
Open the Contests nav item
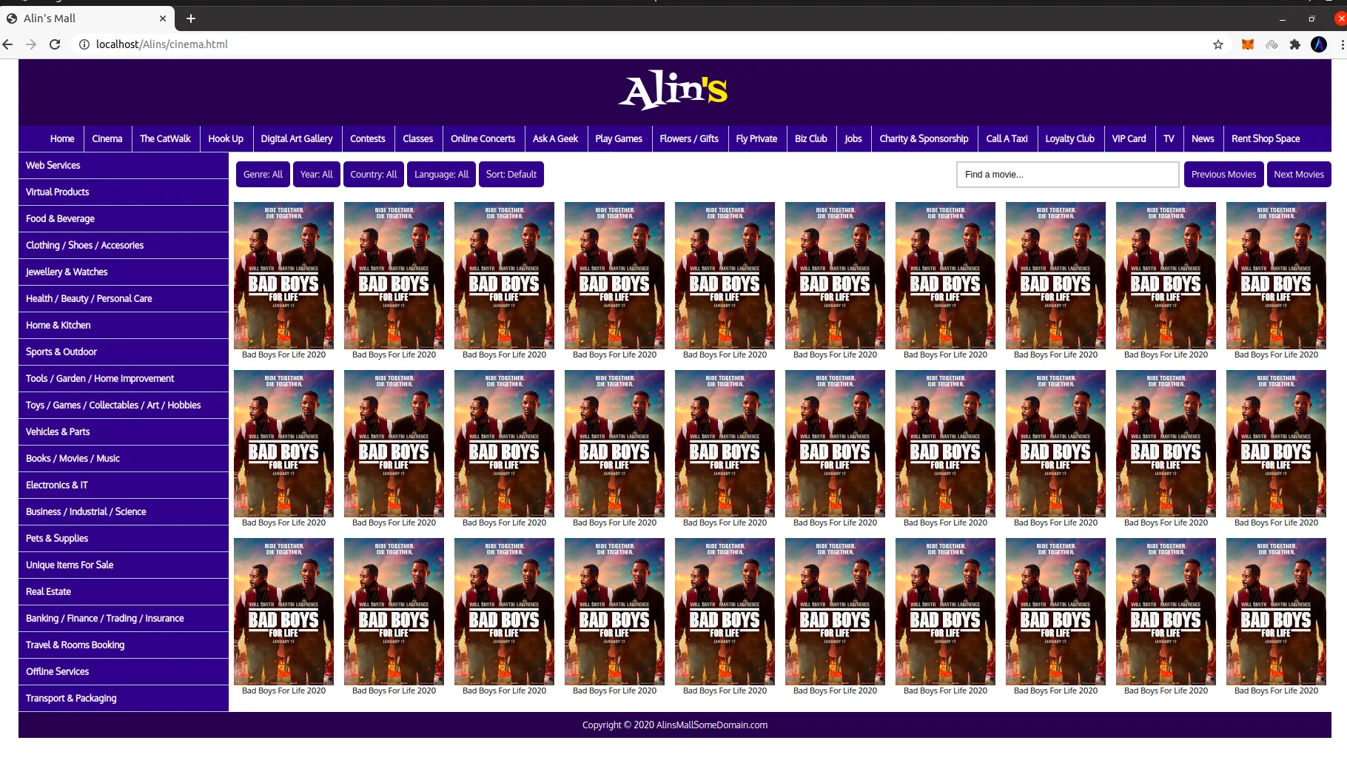click(x=368, y=138)
